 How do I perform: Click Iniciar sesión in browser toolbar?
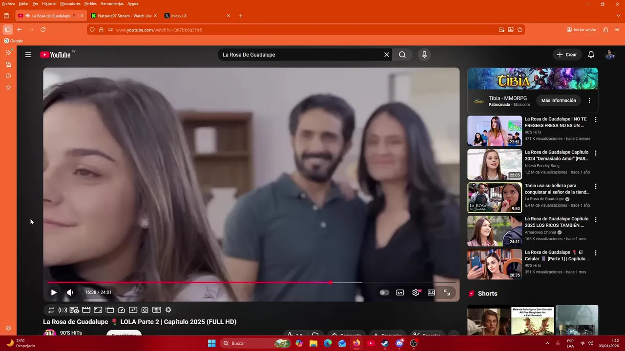581,30
